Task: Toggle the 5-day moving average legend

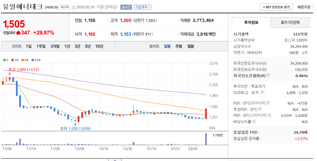Action: pos(6,60)
